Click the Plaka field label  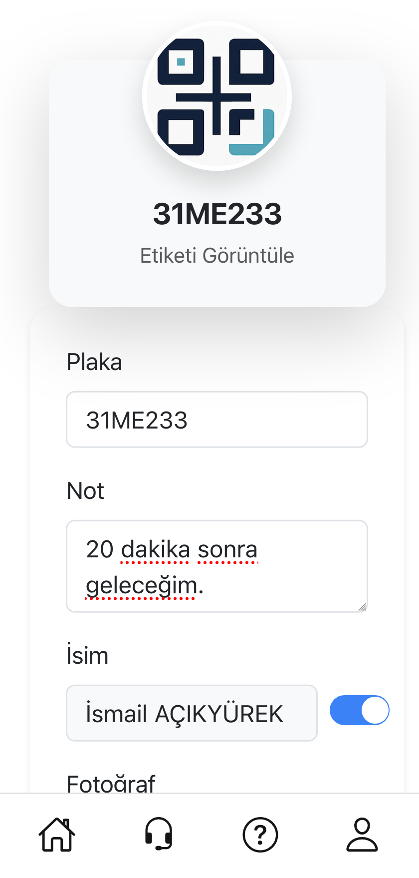point(94,362)
